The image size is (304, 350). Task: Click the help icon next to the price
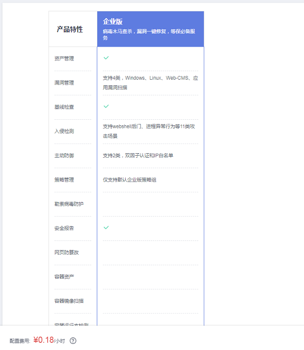click(73, 340)
